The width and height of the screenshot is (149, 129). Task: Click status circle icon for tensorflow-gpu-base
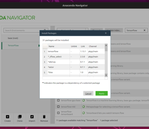click(x=83, y=100)
